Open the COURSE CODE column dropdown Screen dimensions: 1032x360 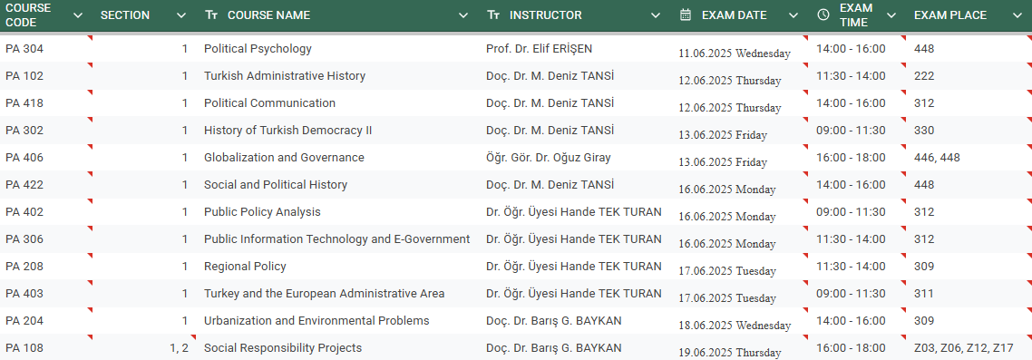pos(78,15)
